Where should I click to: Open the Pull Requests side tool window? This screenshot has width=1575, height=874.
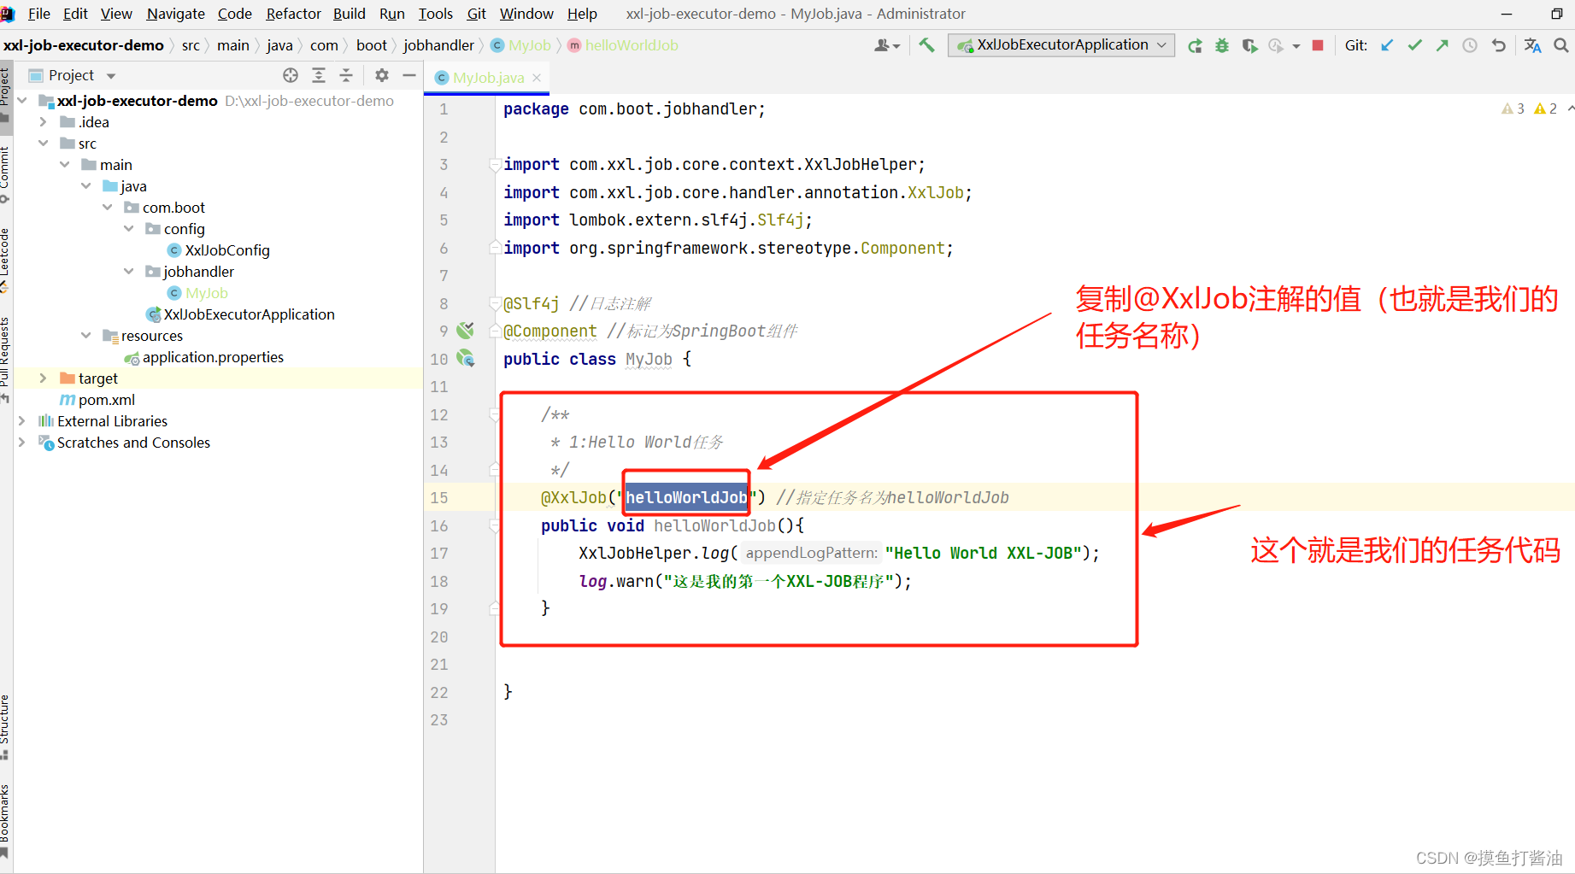[x=6, y=360]
